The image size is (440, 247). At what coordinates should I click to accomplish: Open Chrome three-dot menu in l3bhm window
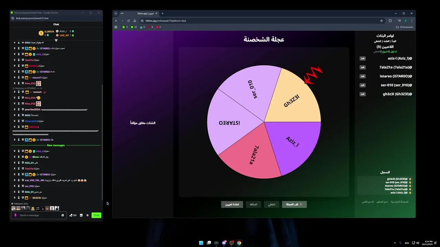point(411,21)
